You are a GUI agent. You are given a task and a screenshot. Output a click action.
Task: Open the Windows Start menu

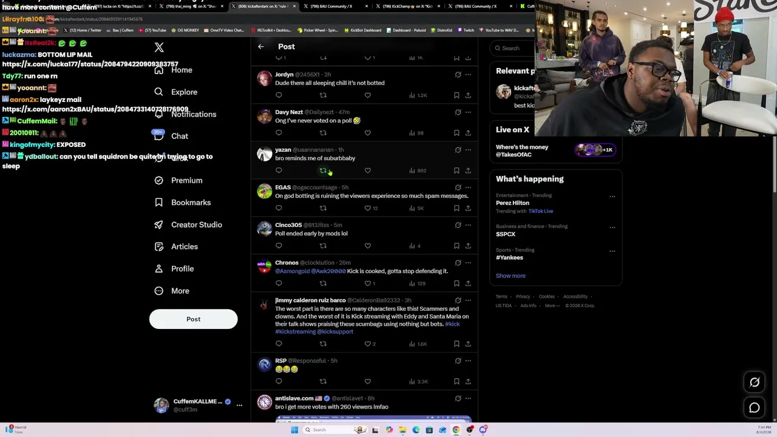click(294, 430)
